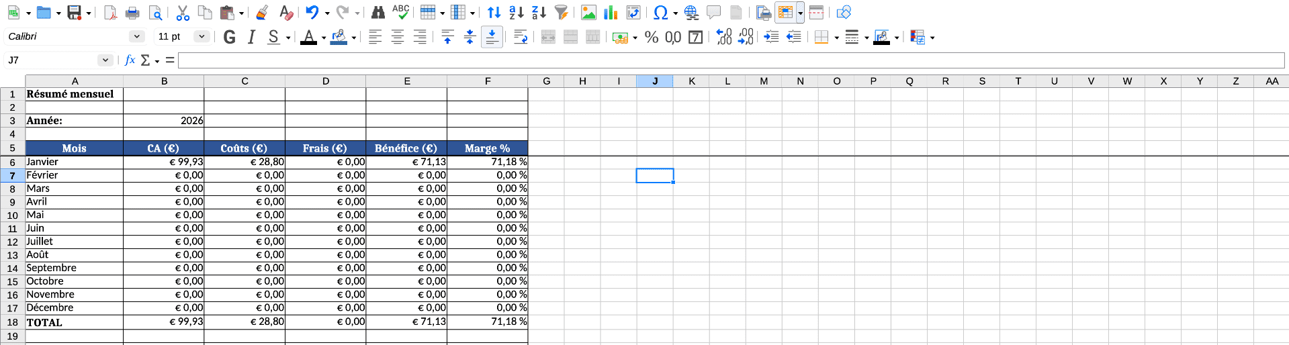Click the Export as PDF icon

(x=110, y=12)
